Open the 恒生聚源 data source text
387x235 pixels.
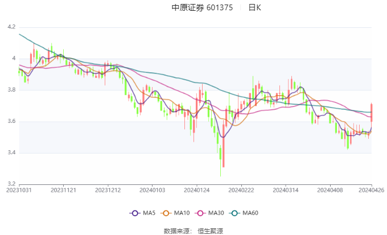210,231
